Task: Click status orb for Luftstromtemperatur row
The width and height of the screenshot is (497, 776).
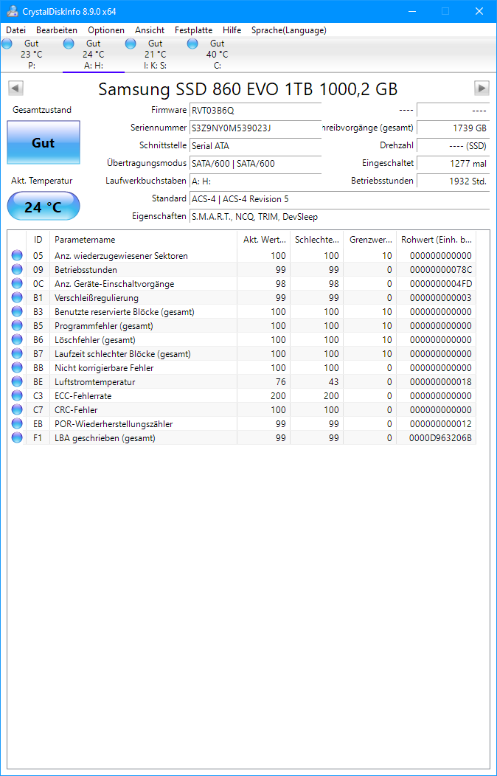Action: click(x=17, y=381)
